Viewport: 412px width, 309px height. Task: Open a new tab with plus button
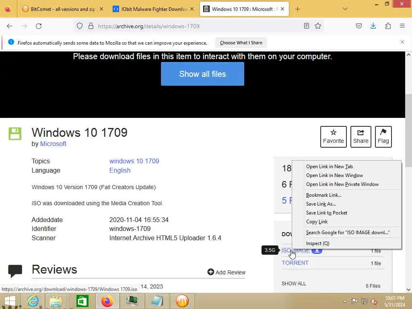(297, 9)
